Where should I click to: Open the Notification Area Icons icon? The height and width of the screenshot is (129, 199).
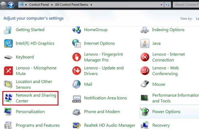pyautogui.click(x=77, y=99)
